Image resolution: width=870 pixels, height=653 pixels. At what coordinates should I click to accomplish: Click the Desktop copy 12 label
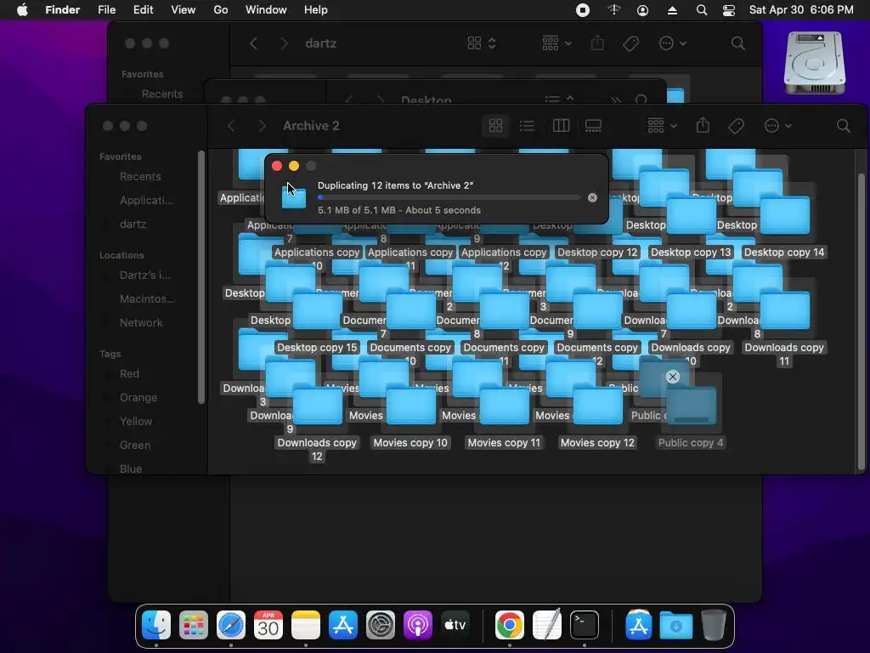[x=597, y=252]
